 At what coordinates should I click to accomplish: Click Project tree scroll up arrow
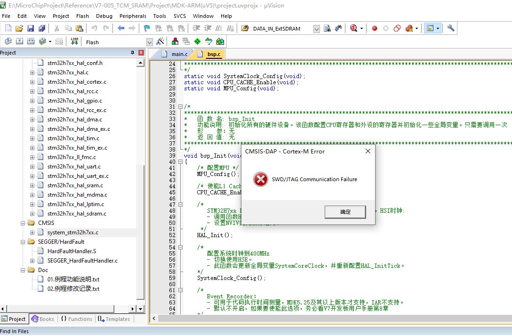click(140, 63)
